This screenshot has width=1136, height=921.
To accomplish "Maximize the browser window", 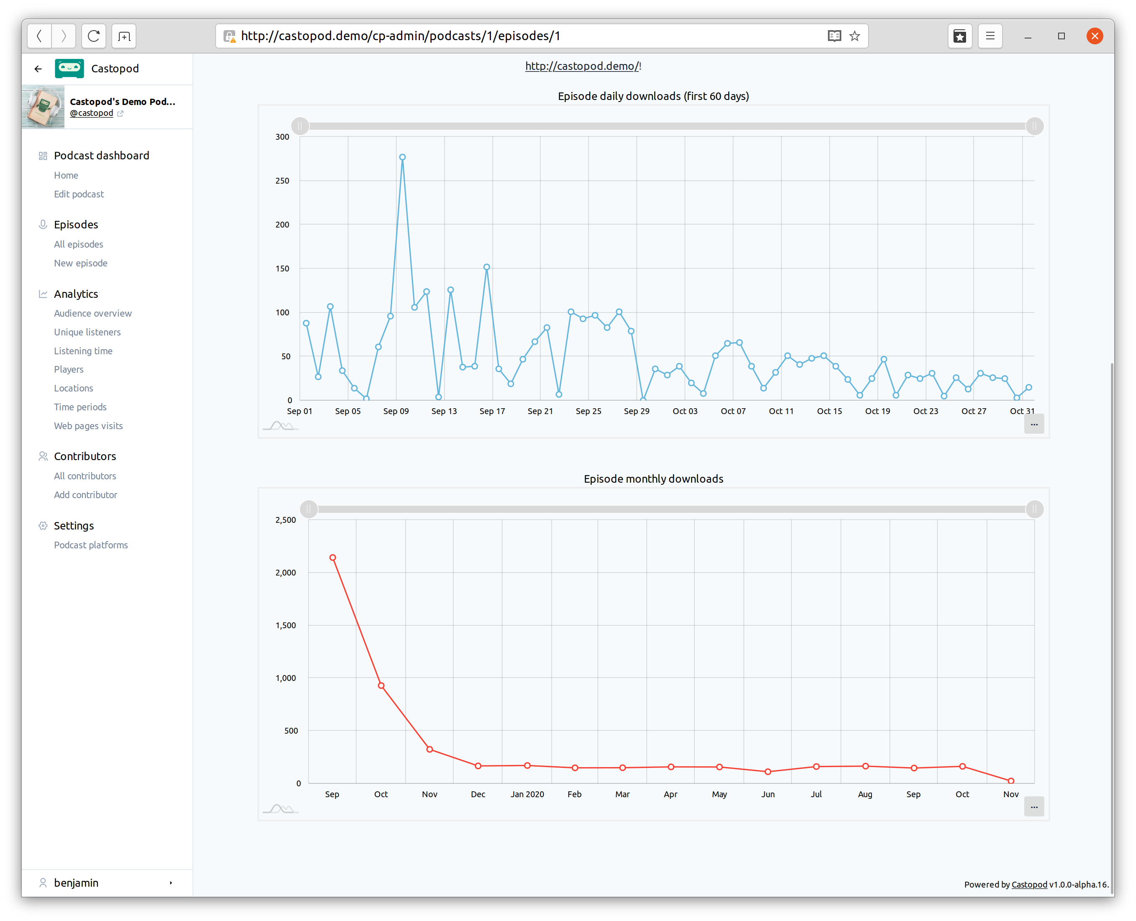I will (1061, 36).
